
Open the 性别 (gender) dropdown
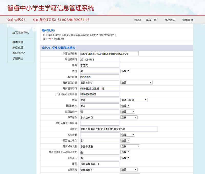(125, 71)
